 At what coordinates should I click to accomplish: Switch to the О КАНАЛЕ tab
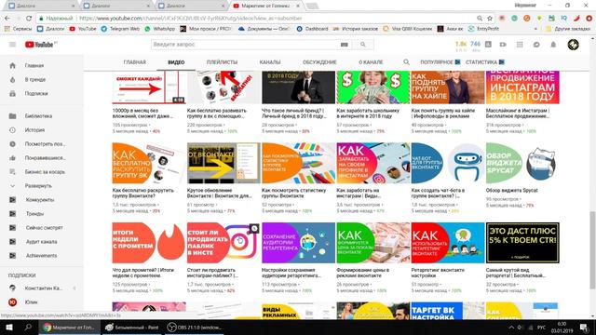371,62
